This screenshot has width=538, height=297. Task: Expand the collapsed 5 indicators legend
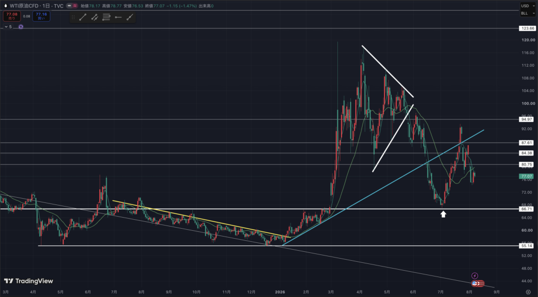(x=8, y=27)
